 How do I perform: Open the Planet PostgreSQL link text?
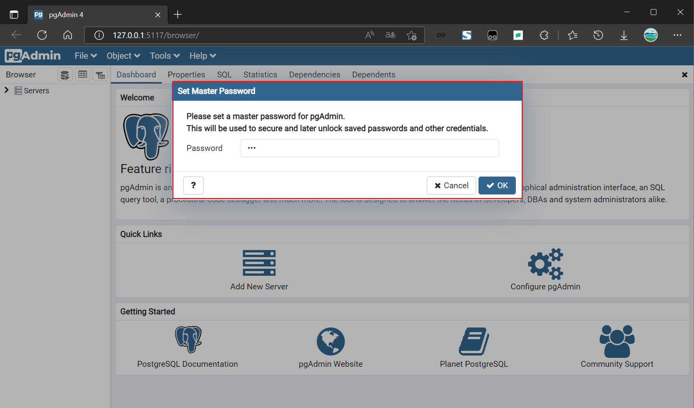pos(474,364)
